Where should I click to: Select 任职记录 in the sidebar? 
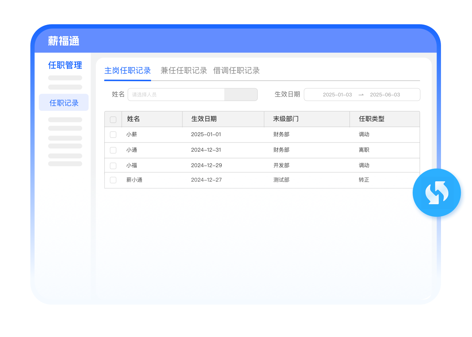[x=64, y=103]
